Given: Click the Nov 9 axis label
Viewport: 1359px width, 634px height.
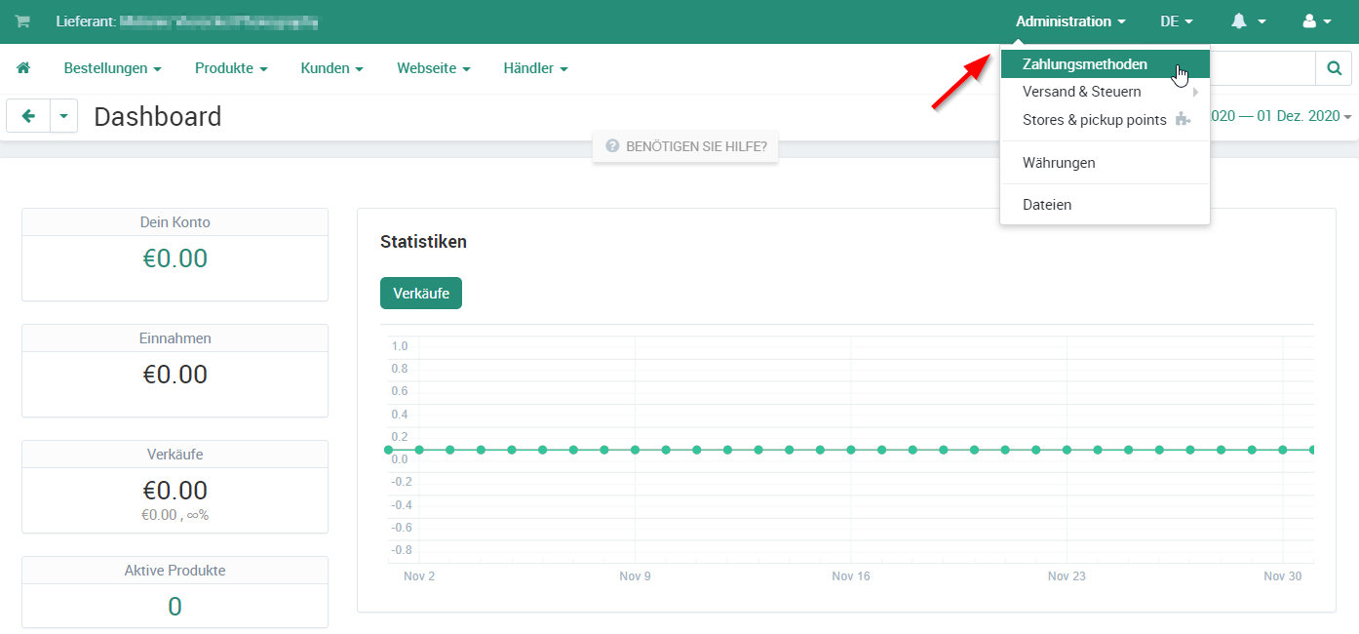Looking at the screenshot, I should (x=635, y=576).
